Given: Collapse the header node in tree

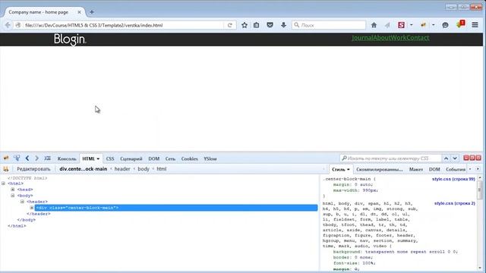Looking at the screenshot, I should click(22, 202).
